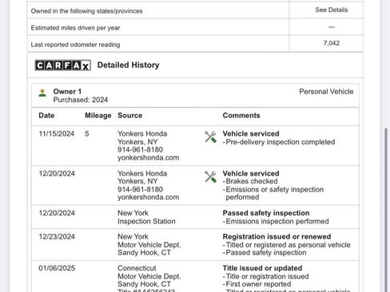Select the Source column header

[130, 116]
